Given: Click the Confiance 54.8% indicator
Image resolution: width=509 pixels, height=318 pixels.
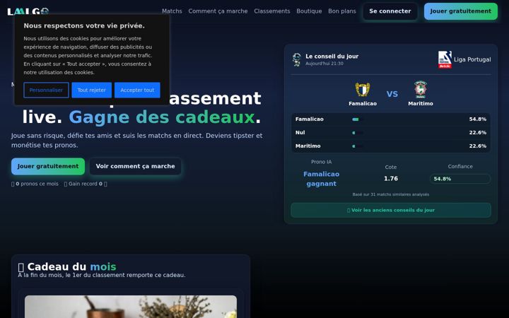Looking at the screenshot, I should [x=460, y=179].
